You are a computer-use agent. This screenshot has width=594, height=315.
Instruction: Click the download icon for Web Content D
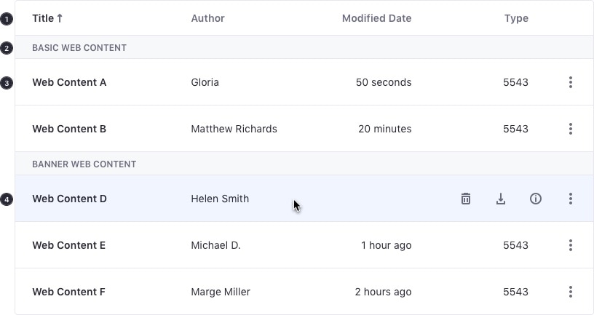[501, 199]
